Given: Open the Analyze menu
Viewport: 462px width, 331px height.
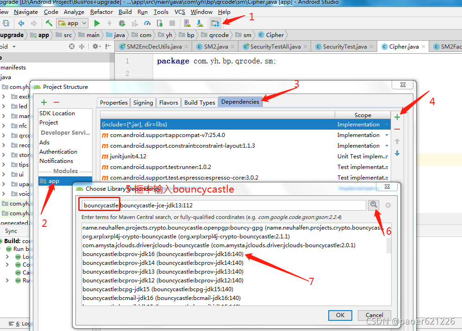Looking at the screenshot, I should 74,12.
